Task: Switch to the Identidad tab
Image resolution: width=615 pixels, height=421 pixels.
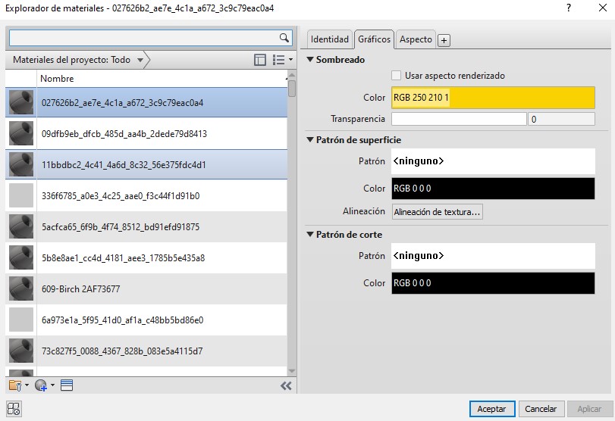Action: click(329, 39)
